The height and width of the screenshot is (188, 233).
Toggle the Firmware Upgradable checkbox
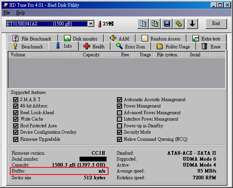(x=16, y=139)
